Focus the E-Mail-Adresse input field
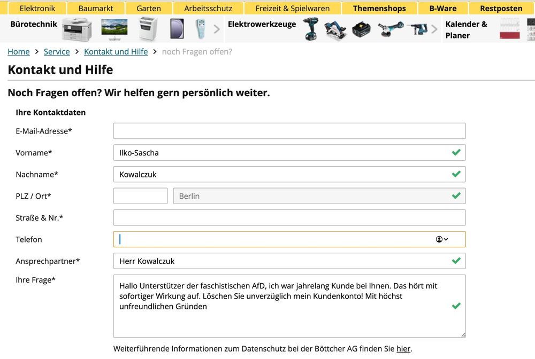 (x=289, y=131)
